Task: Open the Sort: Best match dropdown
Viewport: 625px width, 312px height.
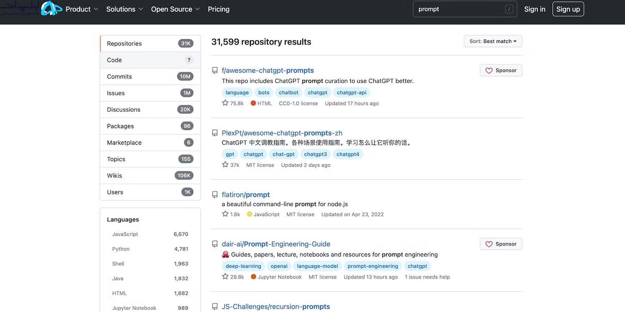Action: coord(493,41)
